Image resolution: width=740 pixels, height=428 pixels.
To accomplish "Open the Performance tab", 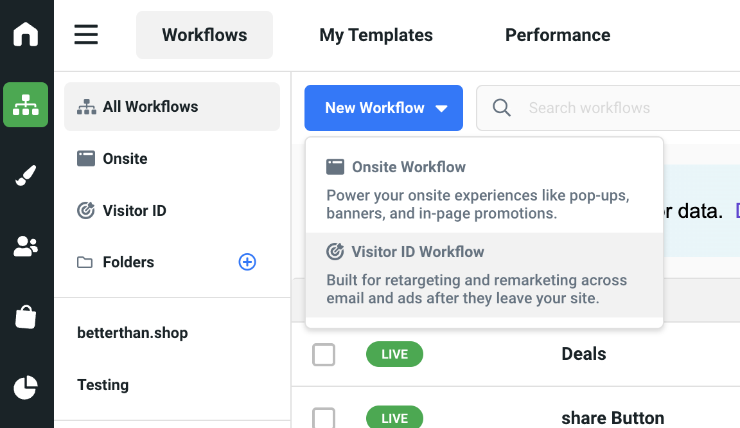I will click(558, 35).
